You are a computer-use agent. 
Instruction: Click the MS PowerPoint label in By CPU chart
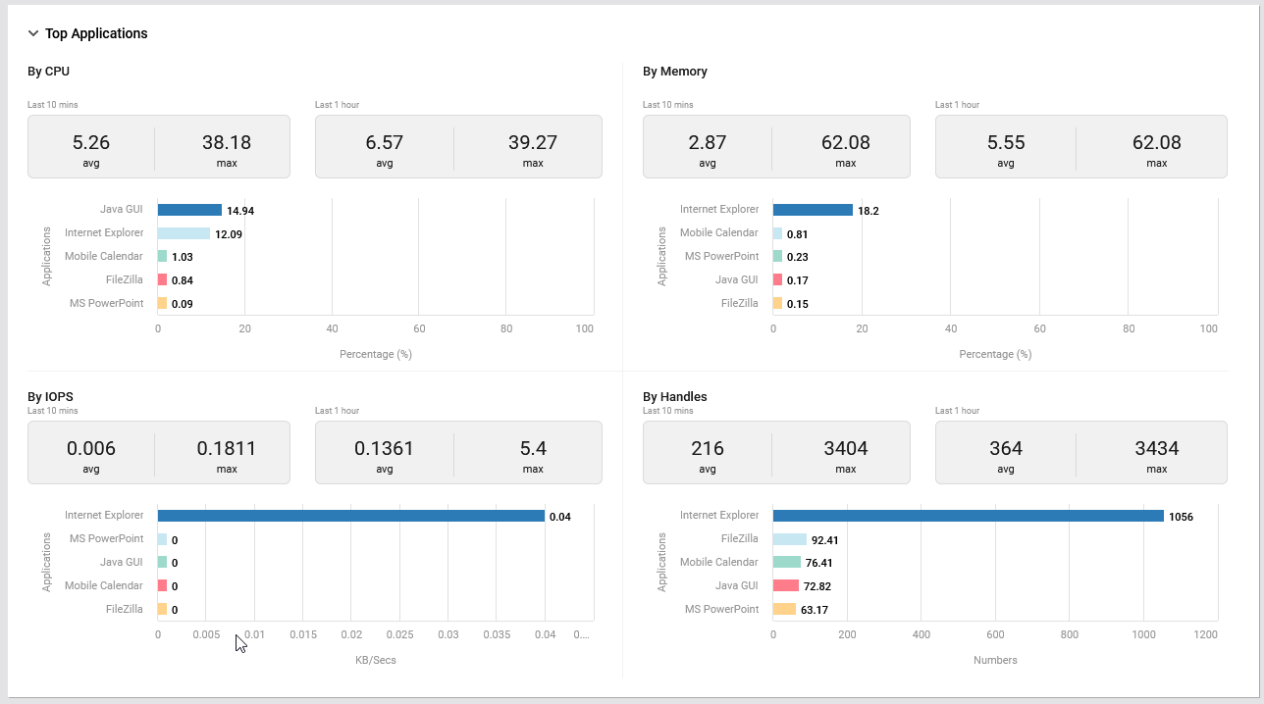[106, 303]
